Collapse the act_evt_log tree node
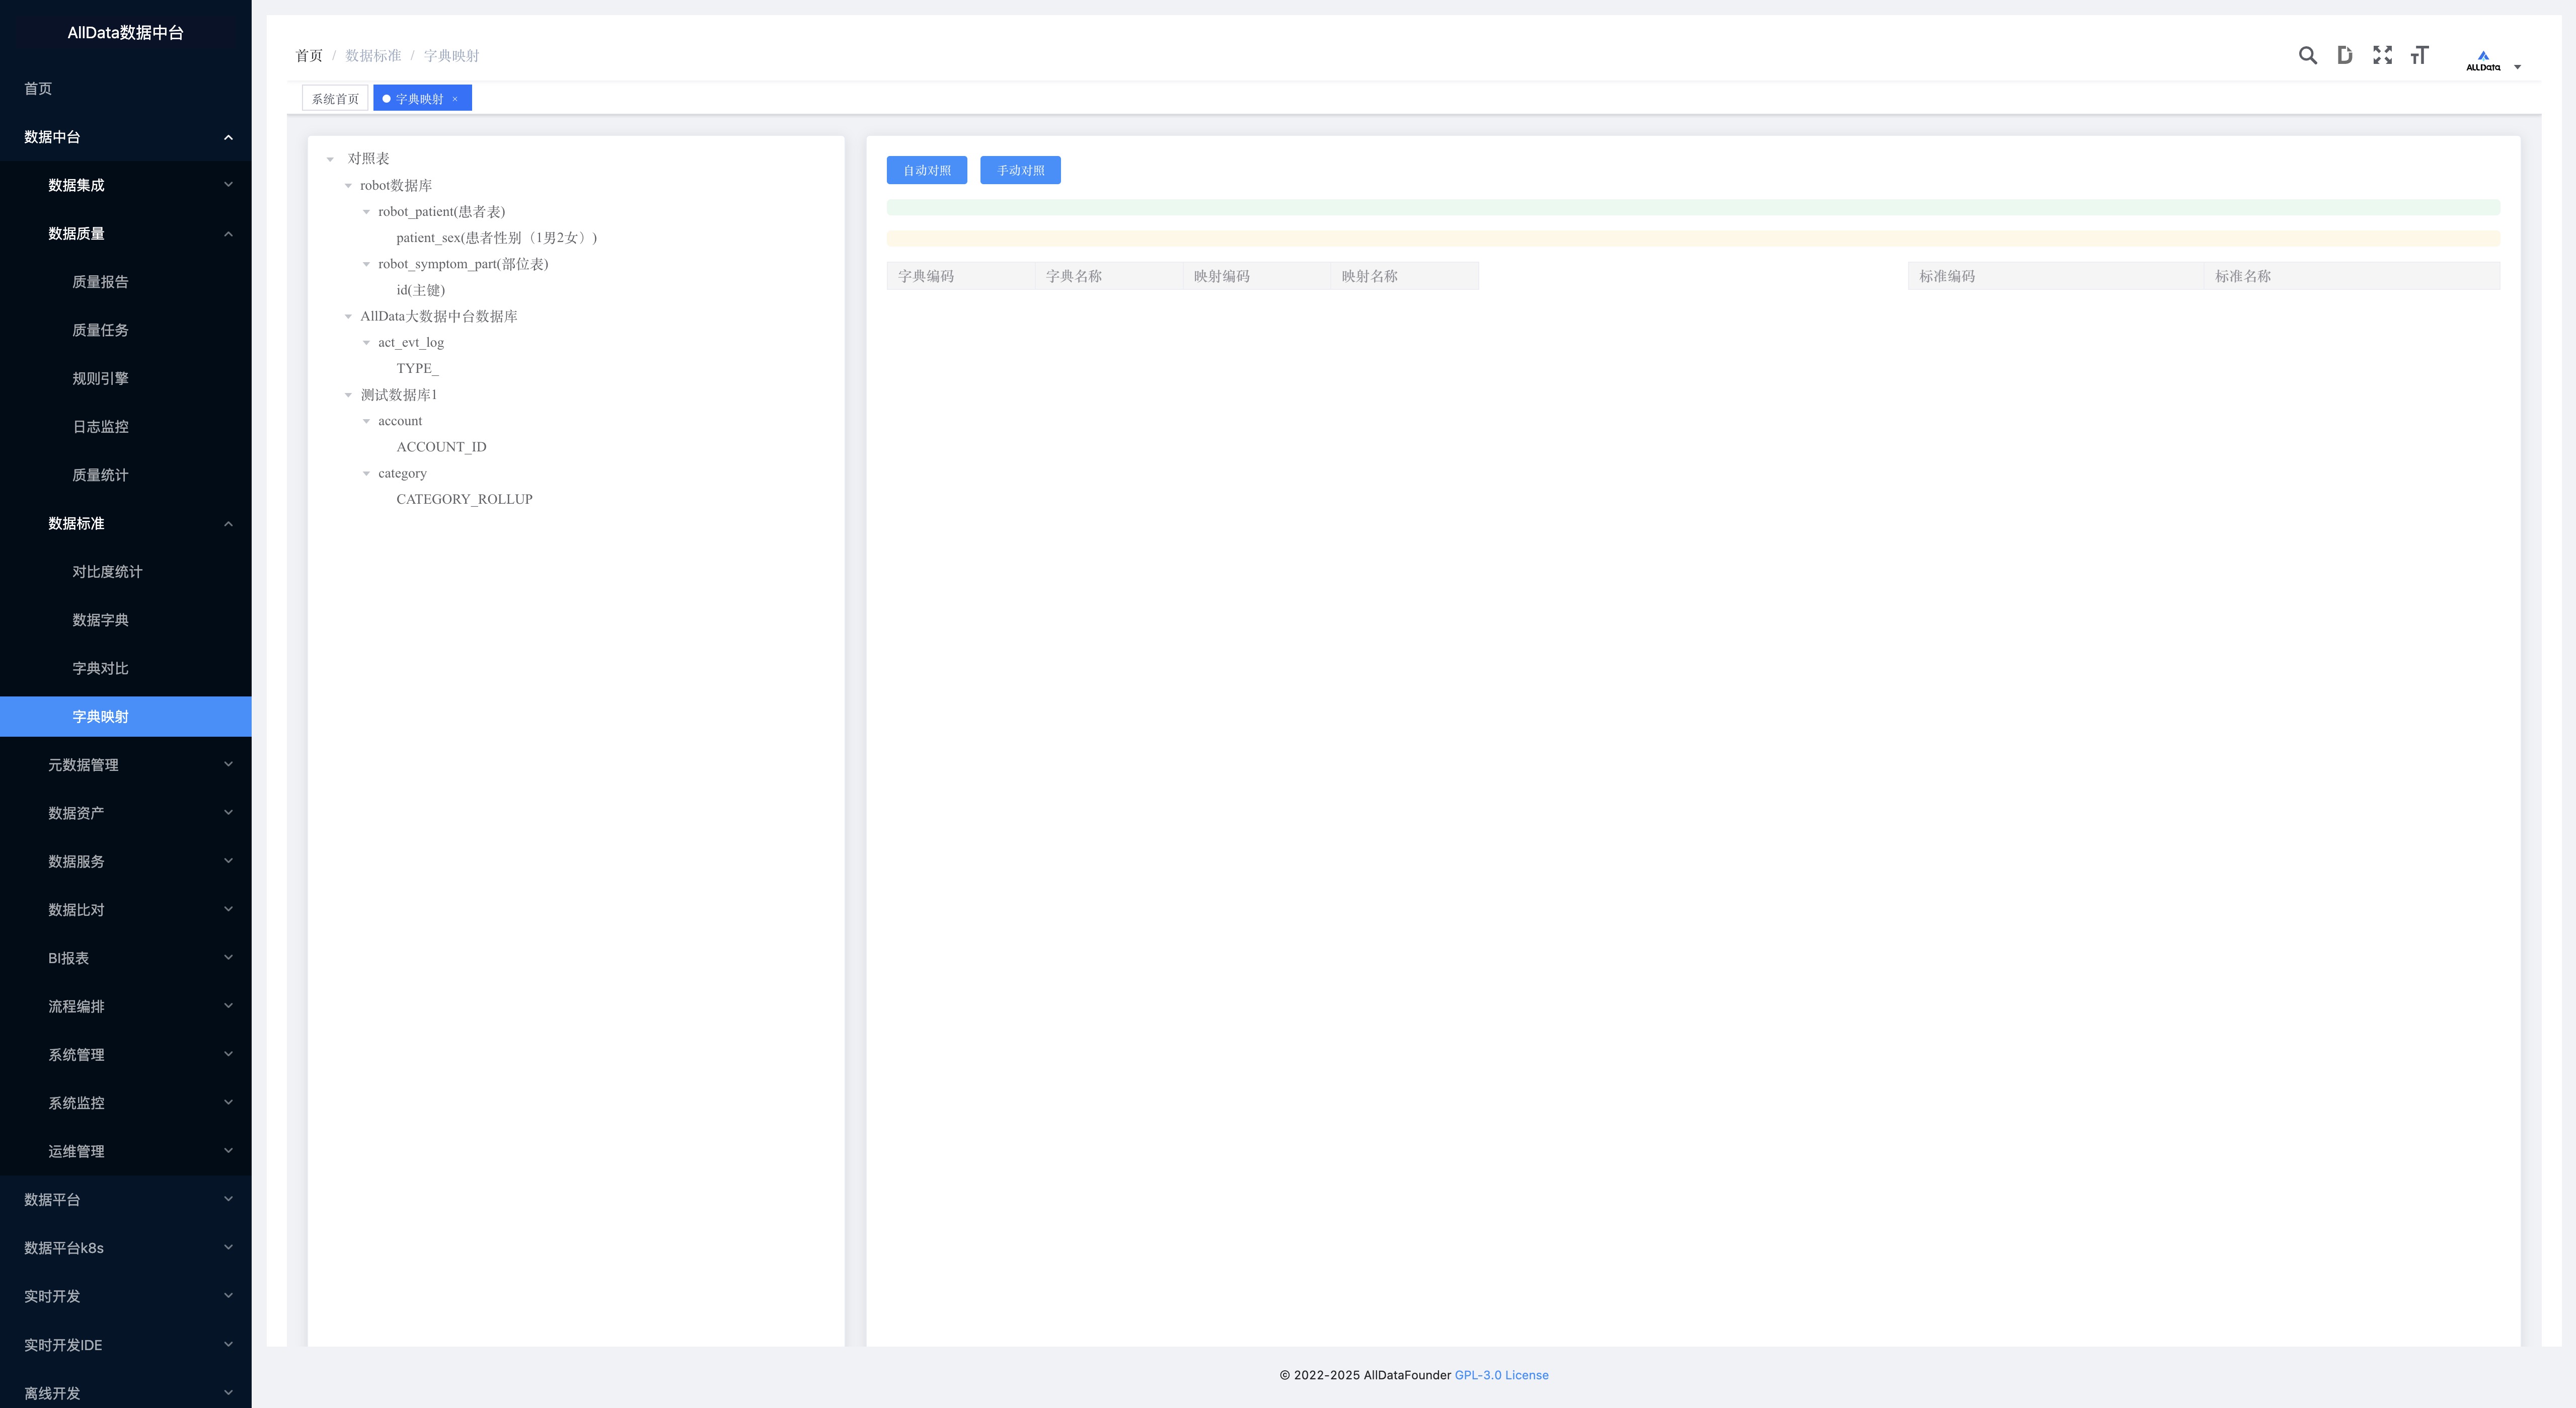The width and height of the screenshot is (2576, 1408). (366, 343)
